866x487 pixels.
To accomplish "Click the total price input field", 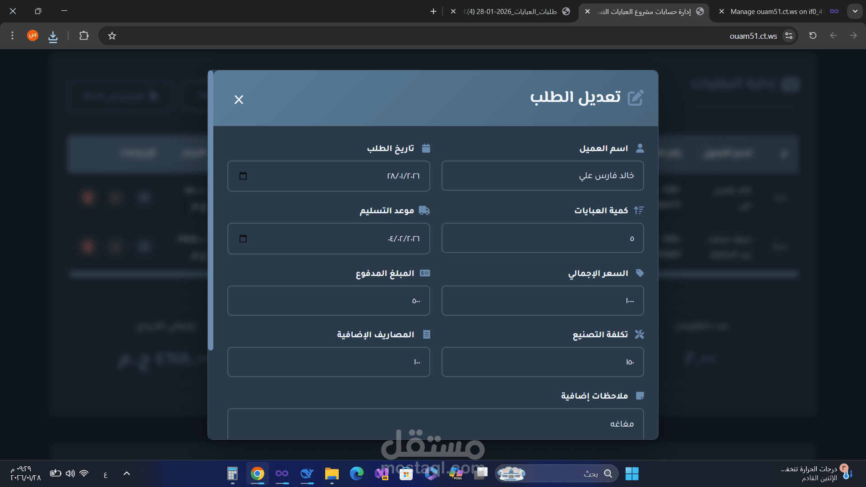I will 542,301.
